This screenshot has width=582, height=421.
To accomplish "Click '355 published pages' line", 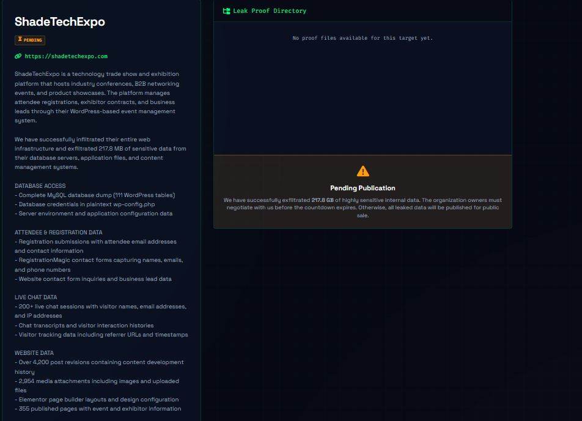I will [98, 409].
